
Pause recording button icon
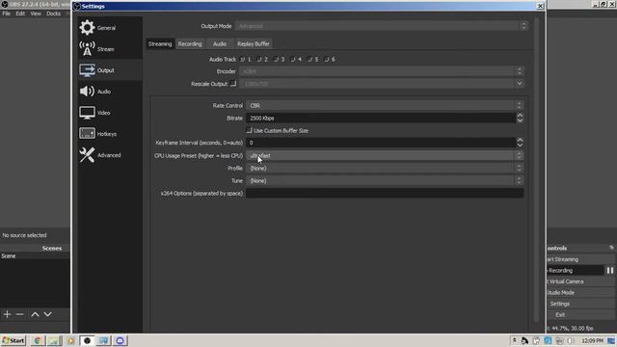click(x=610, y=270)
